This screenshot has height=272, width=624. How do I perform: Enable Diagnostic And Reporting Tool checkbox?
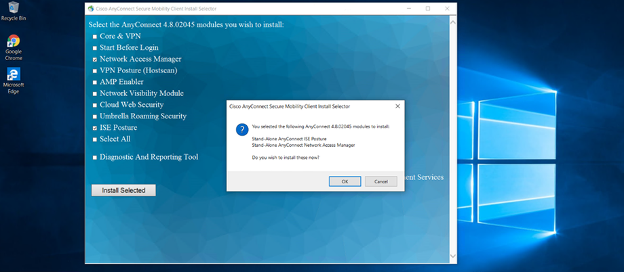(95, 158)
